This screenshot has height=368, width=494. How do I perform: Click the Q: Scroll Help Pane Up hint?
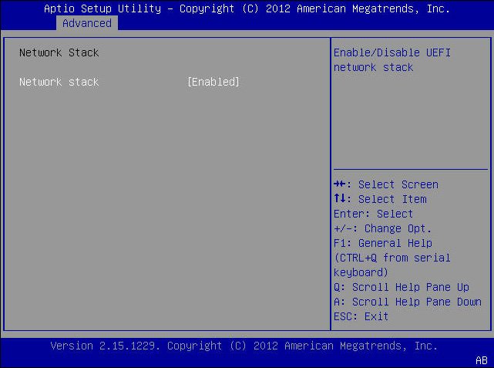click(402, 287)
